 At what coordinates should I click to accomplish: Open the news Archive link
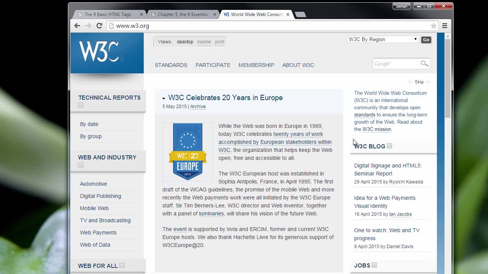(x=198, y=107)
